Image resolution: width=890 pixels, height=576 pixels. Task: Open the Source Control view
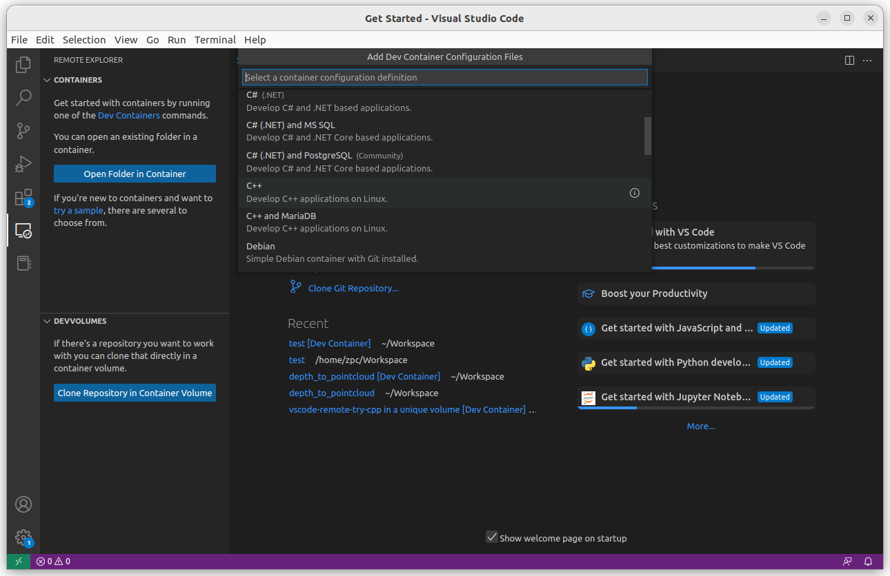[x=23, y=130]
